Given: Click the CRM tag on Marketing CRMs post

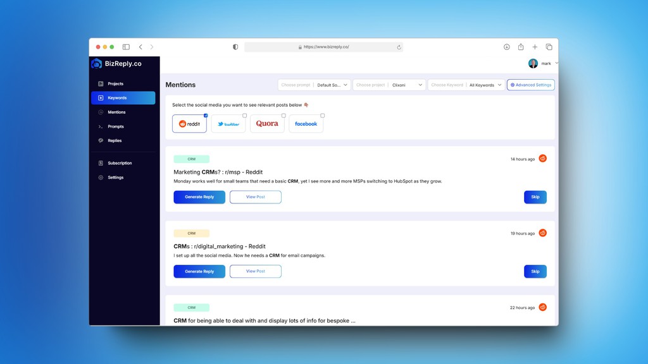Looking at the screenshot, I should pos(191,159).
